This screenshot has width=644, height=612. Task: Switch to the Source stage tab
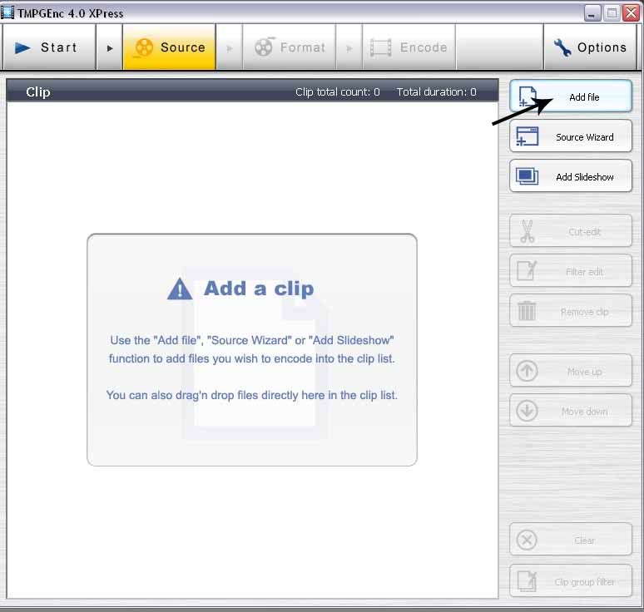169,47
